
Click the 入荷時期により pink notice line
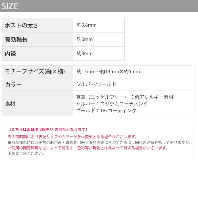pyautogui.click(x=73, y=137)
